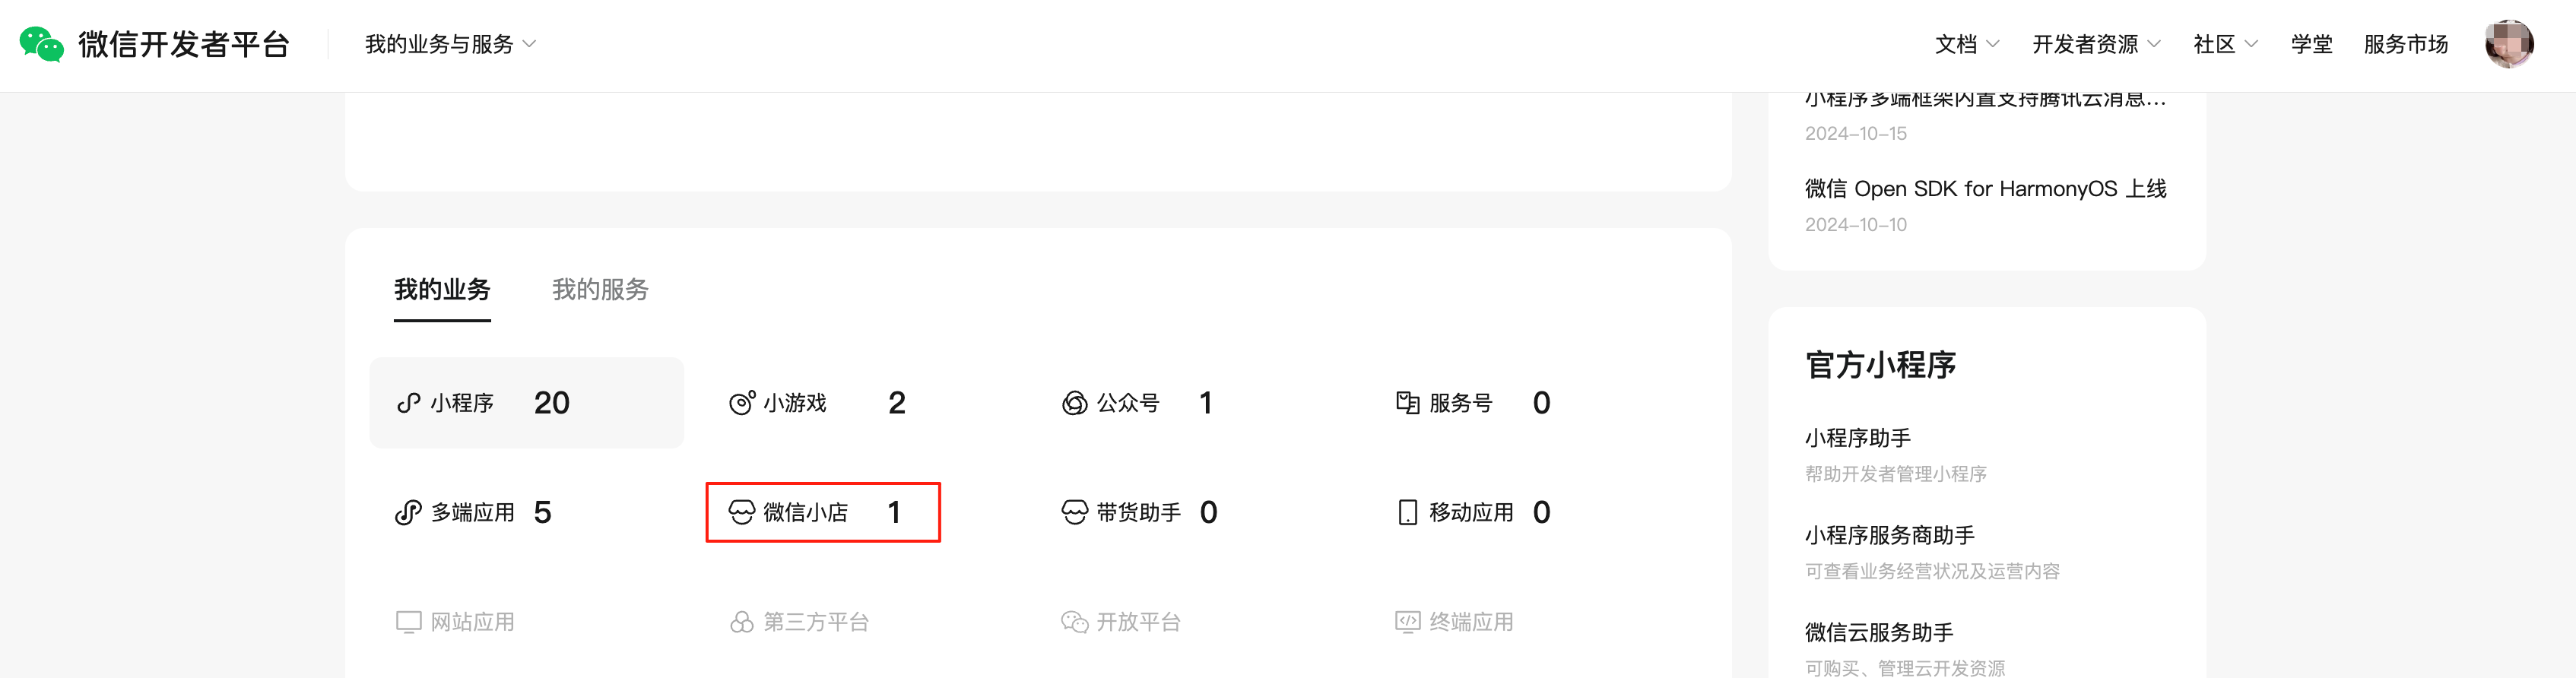Open the 小程序服务商助手 link
This screenshot has height=678, width=2576.
1889,536
